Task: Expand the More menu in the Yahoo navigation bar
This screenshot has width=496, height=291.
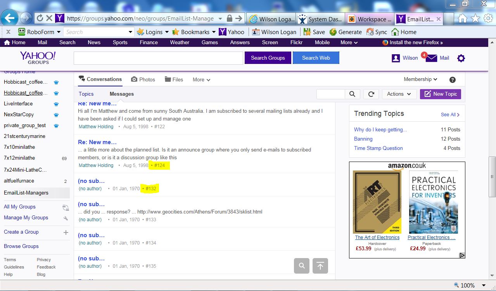Action: coord(349,43)
